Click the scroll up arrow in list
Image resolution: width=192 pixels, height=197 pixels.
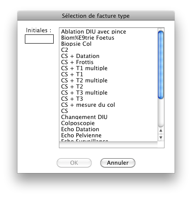[x=161, y=130]
